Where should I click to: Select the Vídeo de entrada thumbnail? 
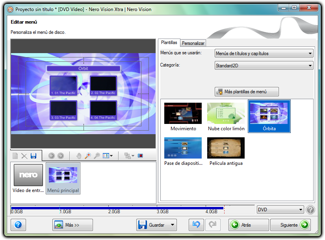pyautogui.click(x=28, y=179)
